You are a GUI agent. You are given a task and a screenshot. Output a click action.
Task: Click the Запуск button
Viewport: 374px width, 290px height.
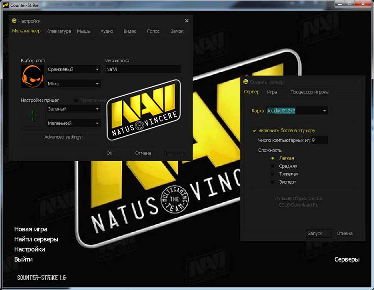(x=319, y=233)
